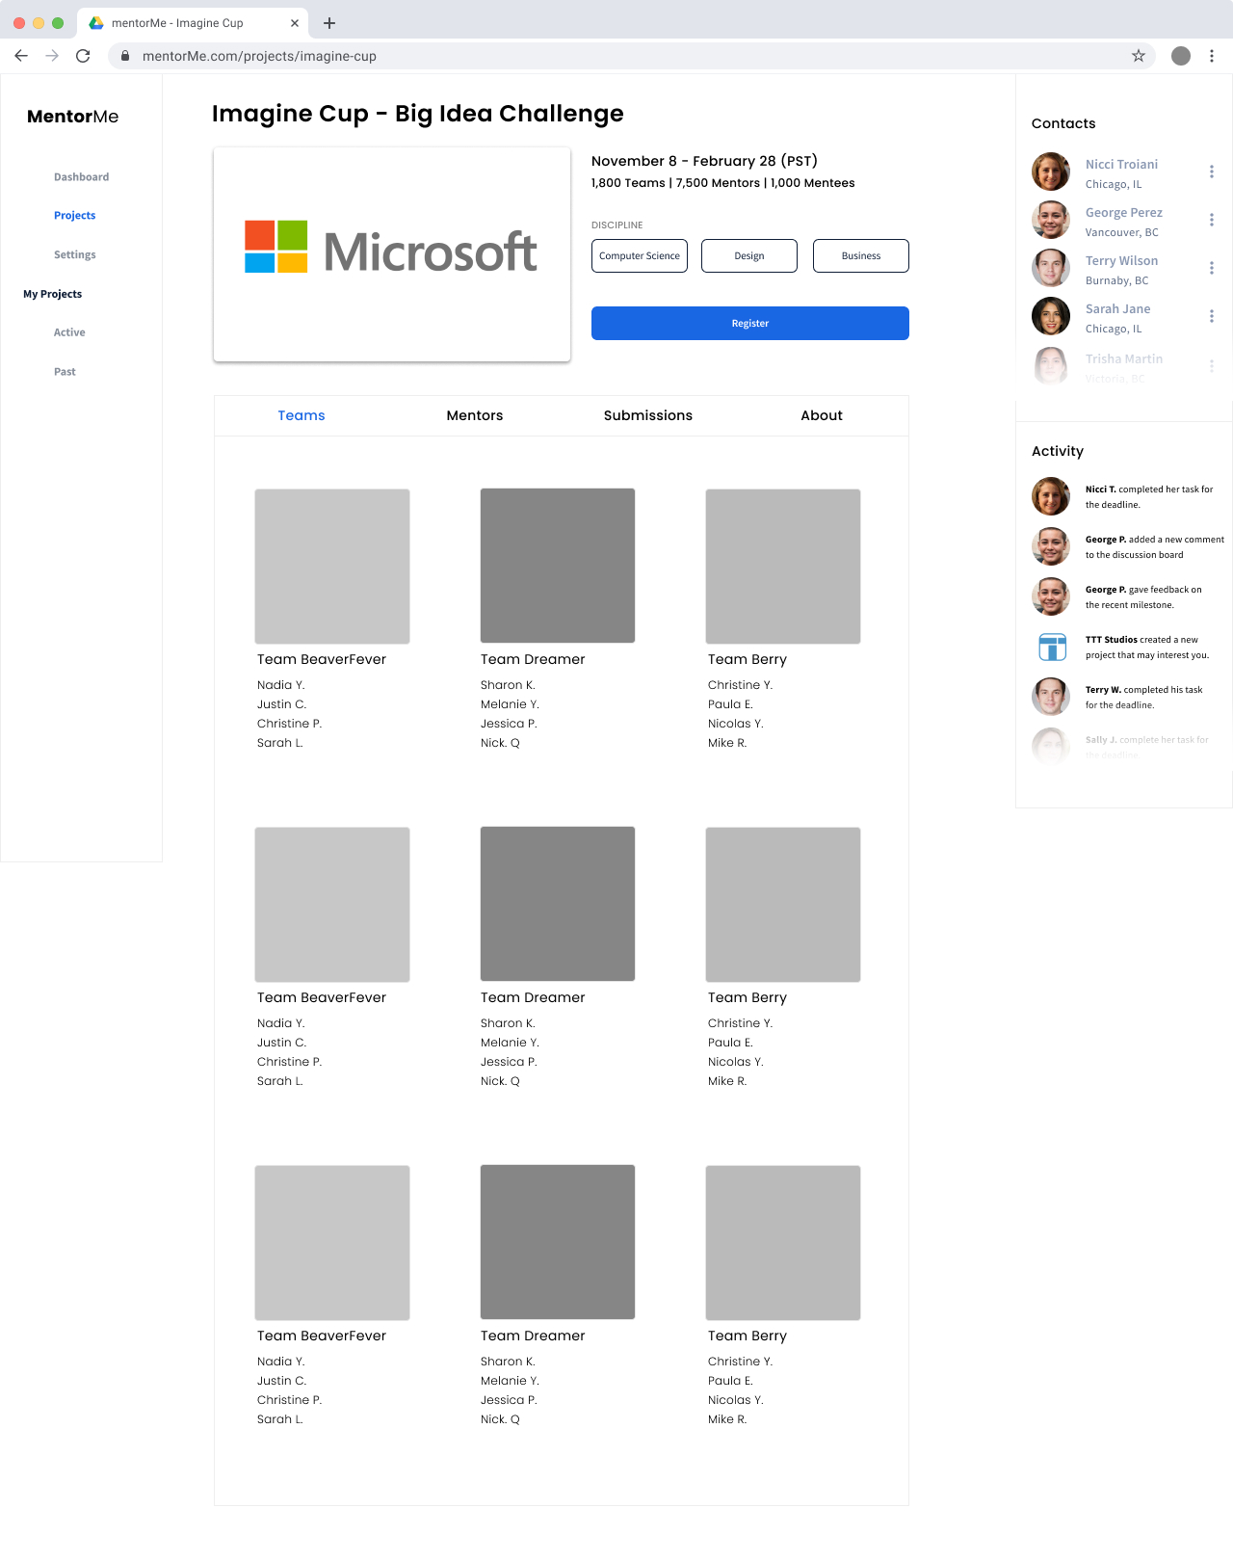Reload the page with refresh icon
Screen dimensions: 1233x1561
(83, 56)
